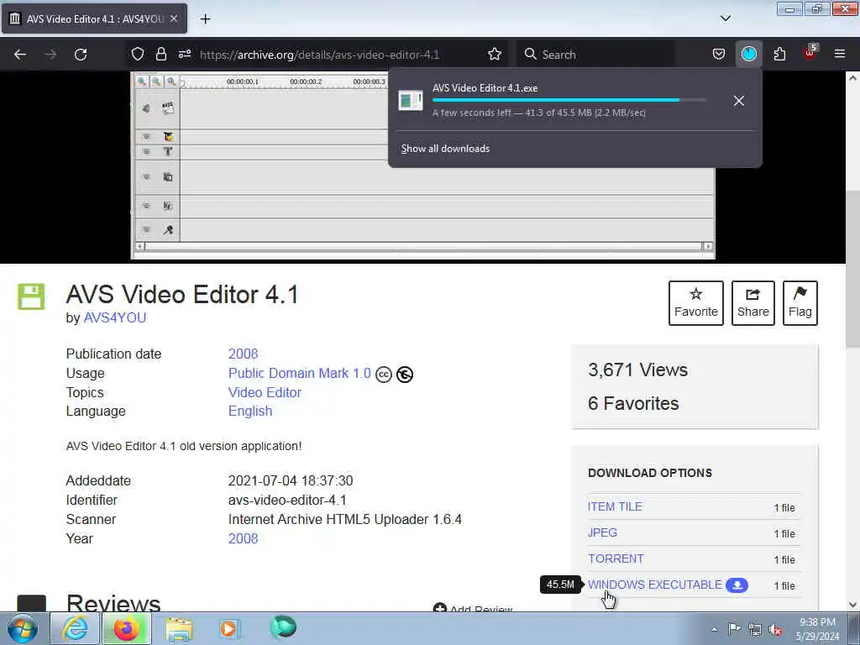Click the muted volume tray icon
This screenshot has width=860, height=645.
776,629
